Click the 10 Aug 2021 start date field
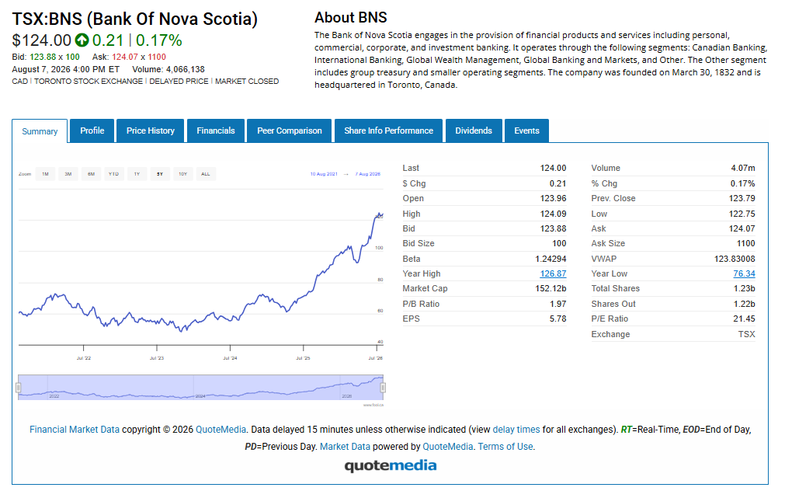The height and width of the screenshot is (491, 785). coord(324,174)
